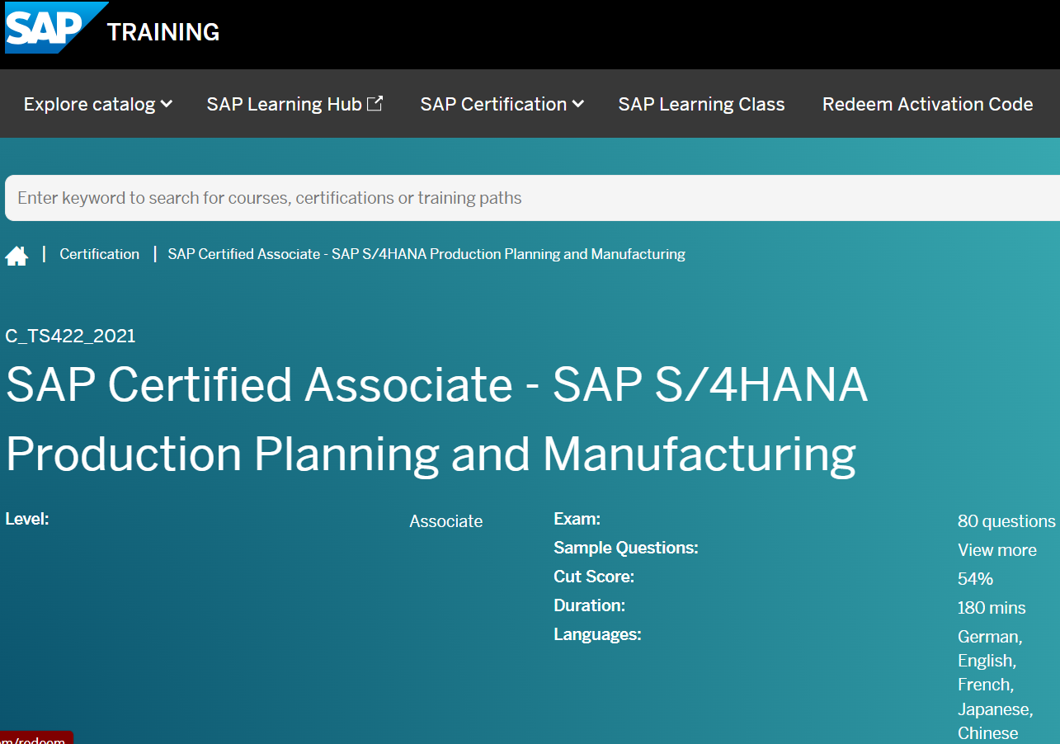Click the Duration: label
Image resolution: width=1060 pixels, height=744 pixels.
coord(589,605)
